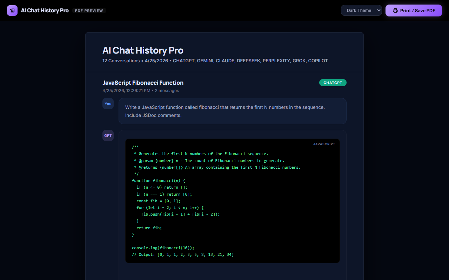Click the AI Chat History Pro document heading
The image size is (449, 280).
[143, 50]
